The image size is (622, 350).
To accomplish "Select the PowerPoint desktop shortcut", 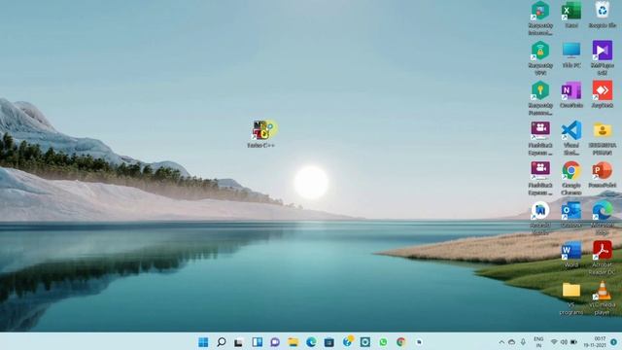I will [603, 175].
